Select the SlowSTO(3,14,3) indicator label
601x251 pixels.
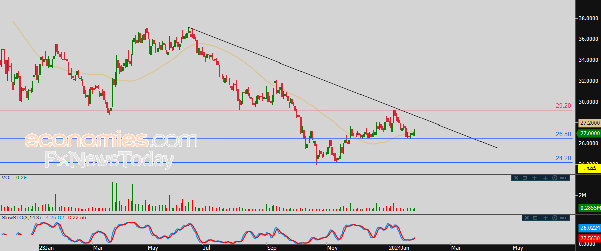coord(22,218)
